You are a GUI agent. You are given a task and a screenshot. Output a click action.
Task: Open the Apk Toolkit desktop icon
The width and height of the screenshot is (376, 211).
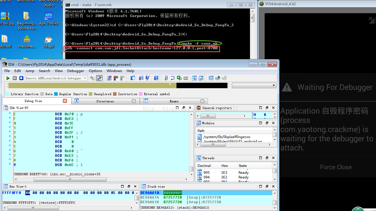[x=49, y=19]
